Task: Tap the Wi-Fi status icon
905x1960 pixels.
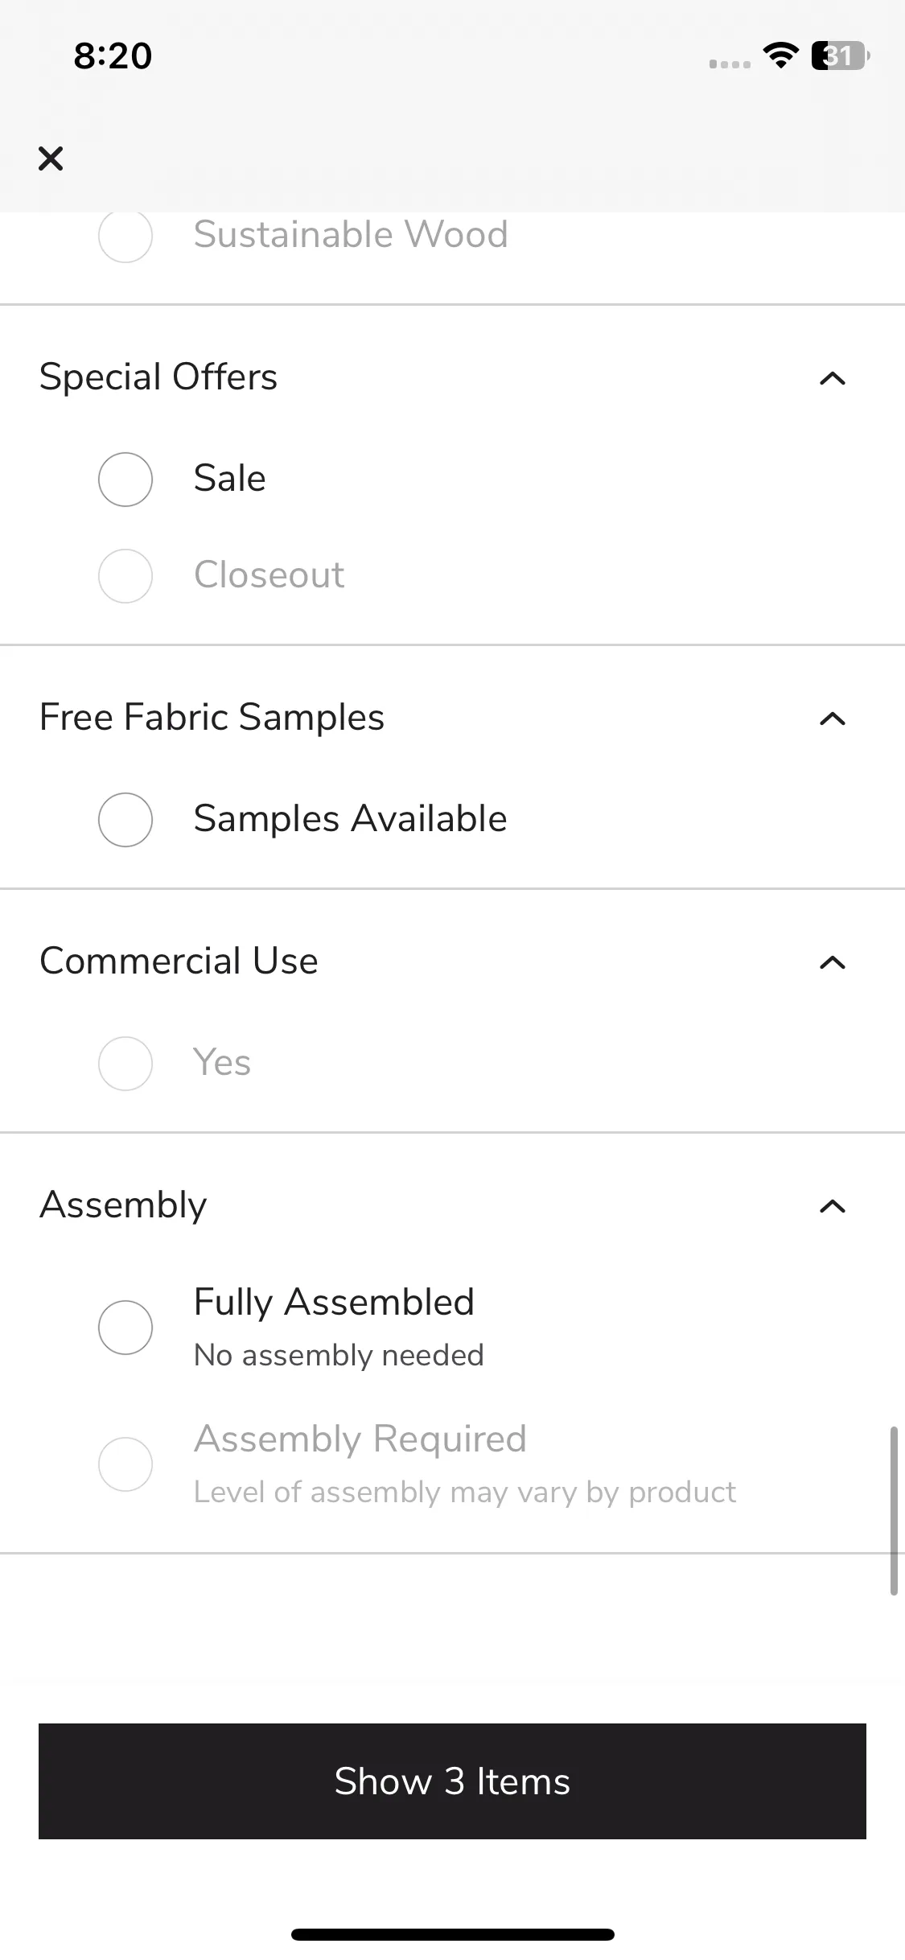Action: click(780, 56)
